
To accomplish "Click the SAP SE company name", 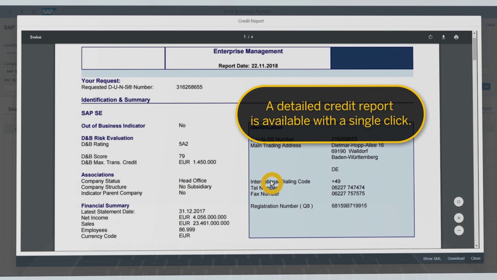I will [x=92, y=113].
